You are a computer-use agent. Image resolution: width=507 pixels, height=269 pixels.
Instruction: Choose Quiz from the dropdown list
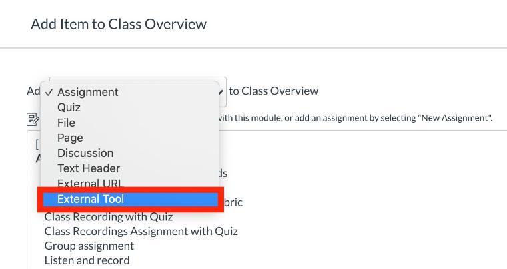(x=69, y=107)
